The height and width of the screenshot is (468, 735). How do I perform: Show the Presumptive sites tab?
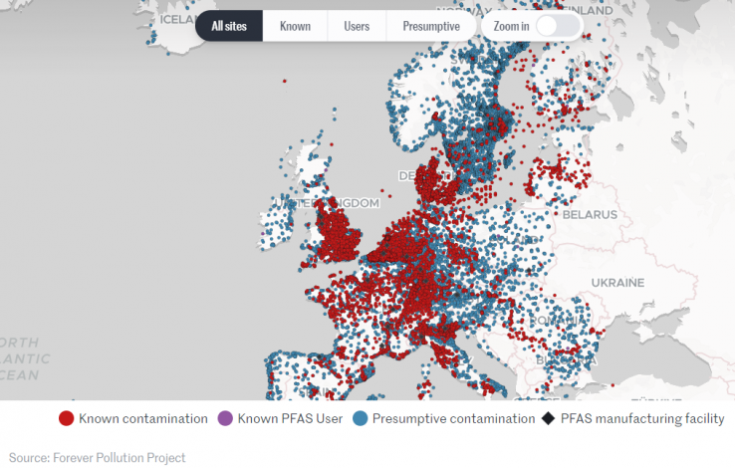[x=431, y=26]
